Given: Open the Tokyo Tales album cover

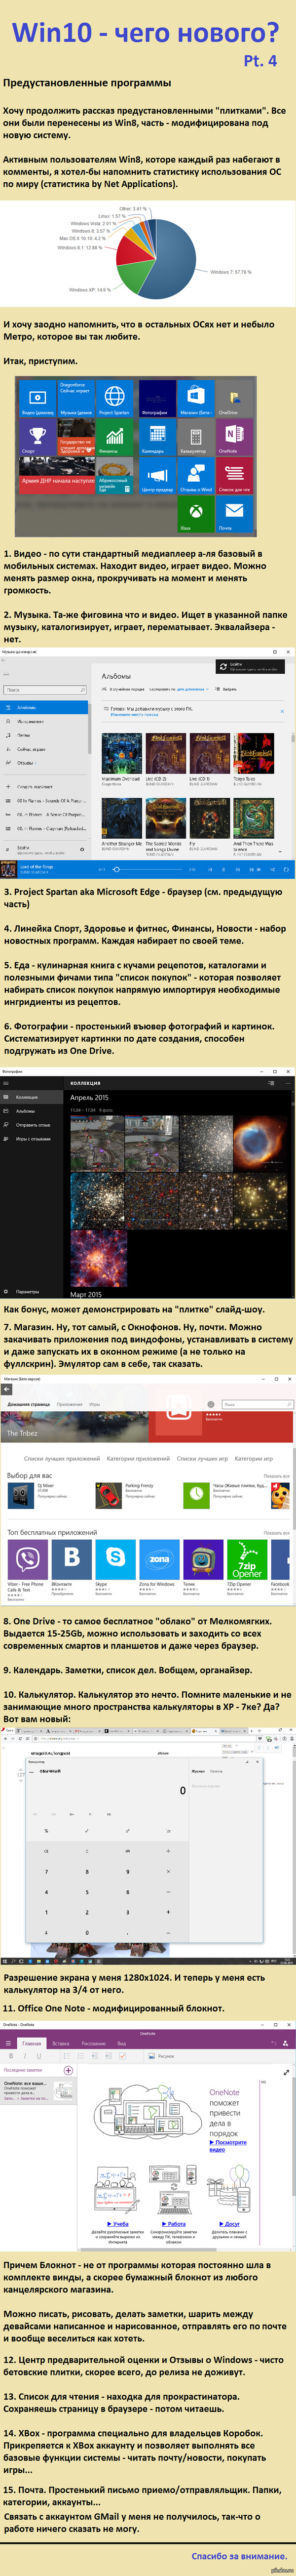Looking at the screenshot, I should (x=252, y=754).
